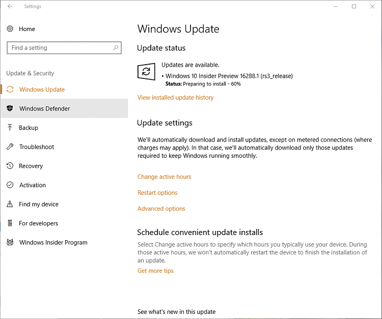Viewport: 382px width, 319px height.
Task: Click the large update refresh status icon
Action: (x=146, y=72)
